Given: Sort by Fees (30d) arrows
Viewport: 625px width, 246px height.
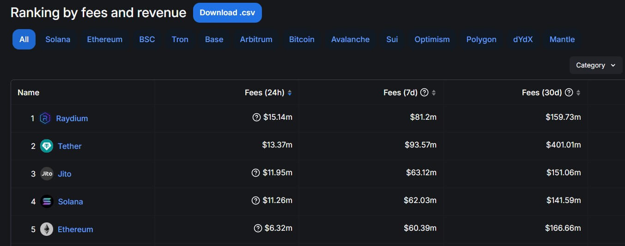Looking at the screenshot, I should pos(578,93).
